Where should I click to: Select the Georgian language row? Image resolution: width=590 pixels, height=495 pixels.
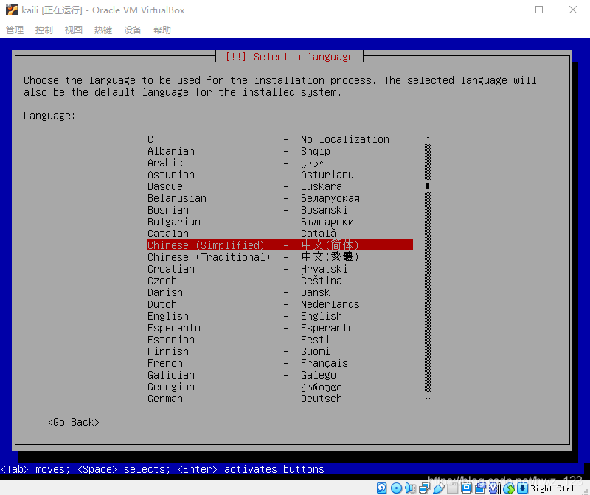[280, 387]
